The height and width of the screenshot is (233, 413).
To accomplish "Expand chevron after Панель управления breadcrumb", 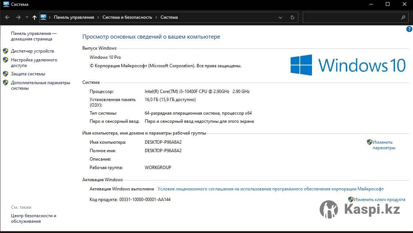I will 98,17.
